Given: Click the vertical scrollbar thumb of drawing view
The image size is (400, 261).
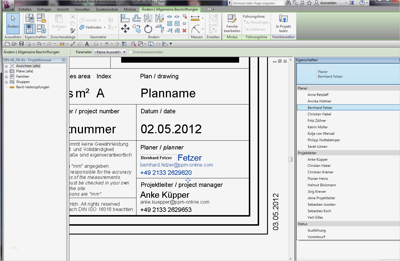Looking at the screenshot, I should pos(290,159).
